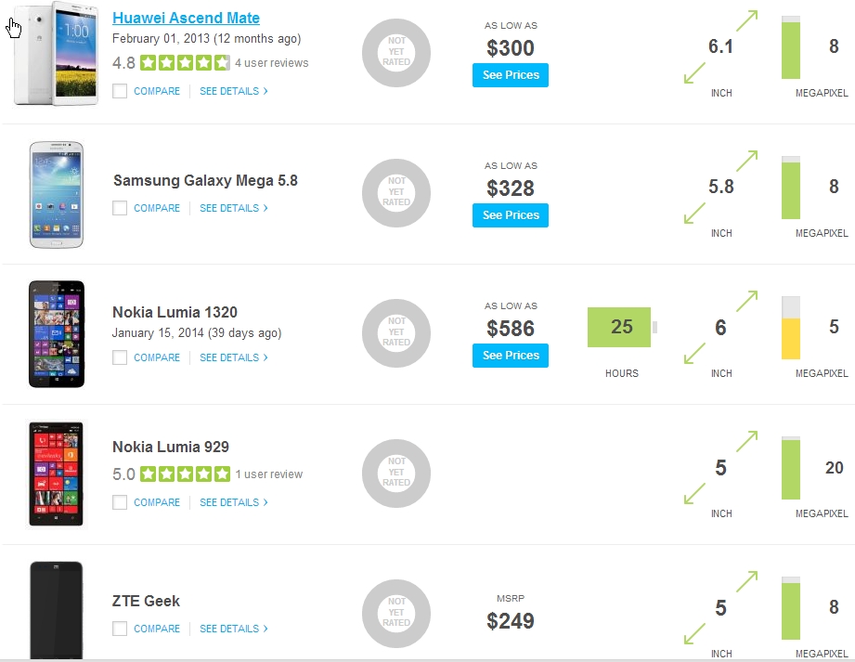Click the Nokia Lumia 1320 battery hours indicator
The height and width of the screenshot is (662, 855).
(620, 327)
